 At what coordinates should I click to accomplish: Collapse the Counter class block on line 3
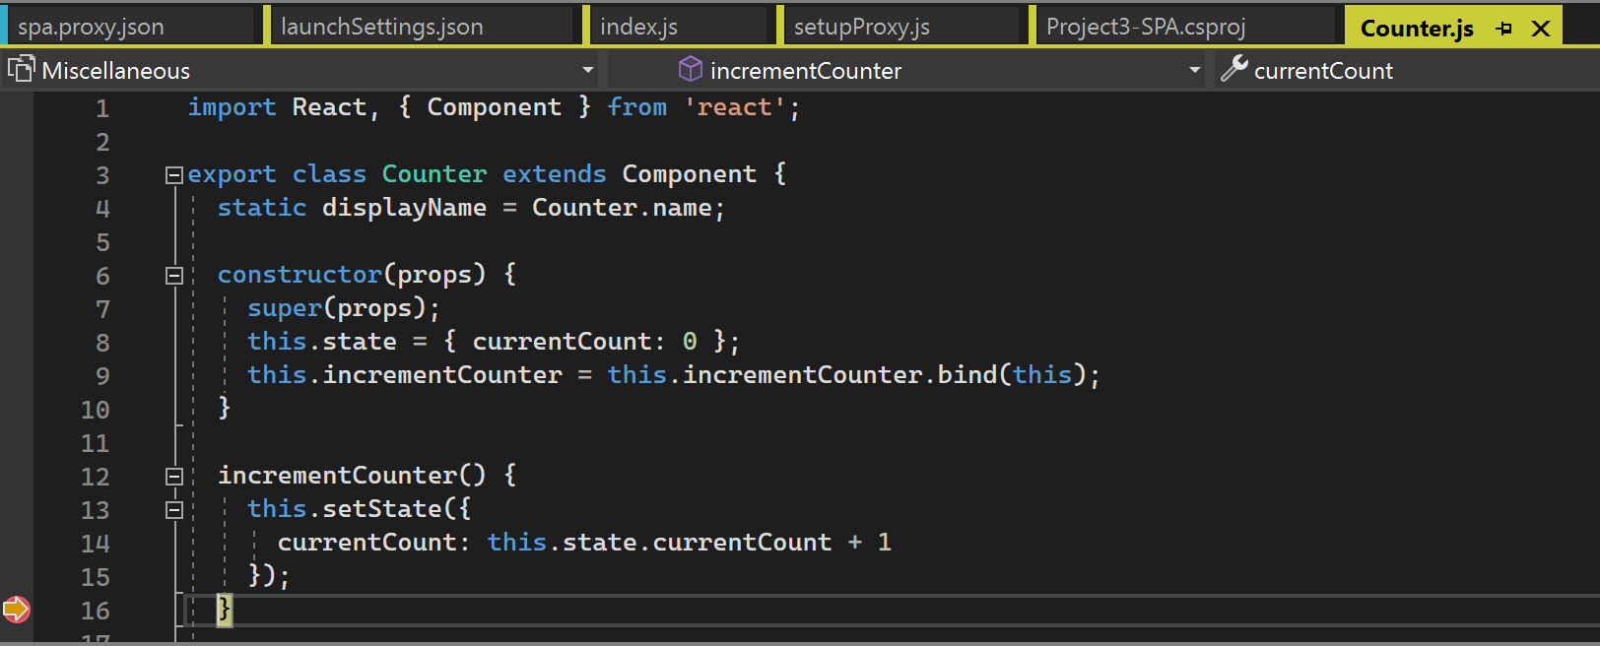pyautogui.click(x=174, y=175)
